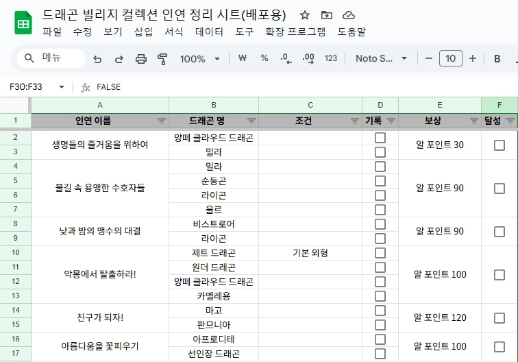Open the zoom 100% dropdown
Viewport: 518px width, 362px height.
(x=200, y=59)
